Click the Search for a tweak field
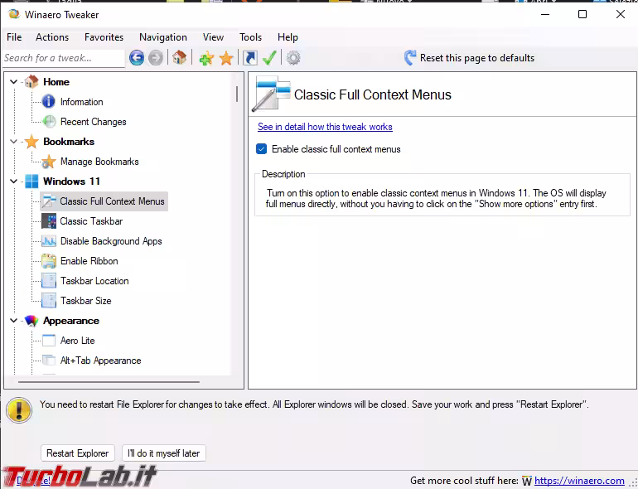Screen dimensions: 638x489 click(62, 58)
